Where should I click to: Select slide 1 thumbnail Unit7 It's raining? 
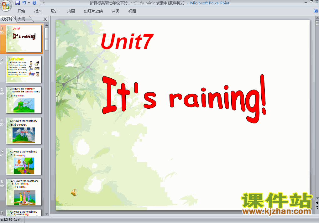coord(24,39)
